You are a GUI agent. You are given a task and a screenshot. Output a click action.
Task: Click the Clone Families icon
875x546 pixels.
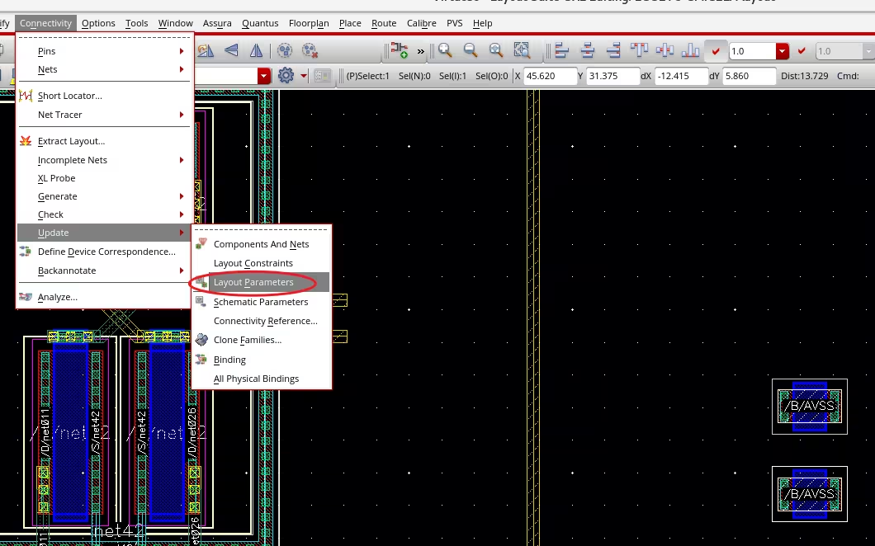tap(201, 340)
